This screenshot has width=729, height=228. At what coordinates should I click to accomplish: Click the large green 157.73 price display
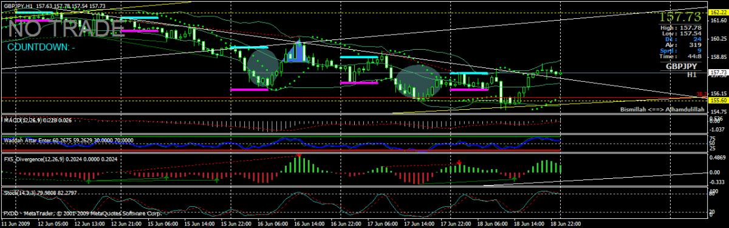(x=681, y=16)
